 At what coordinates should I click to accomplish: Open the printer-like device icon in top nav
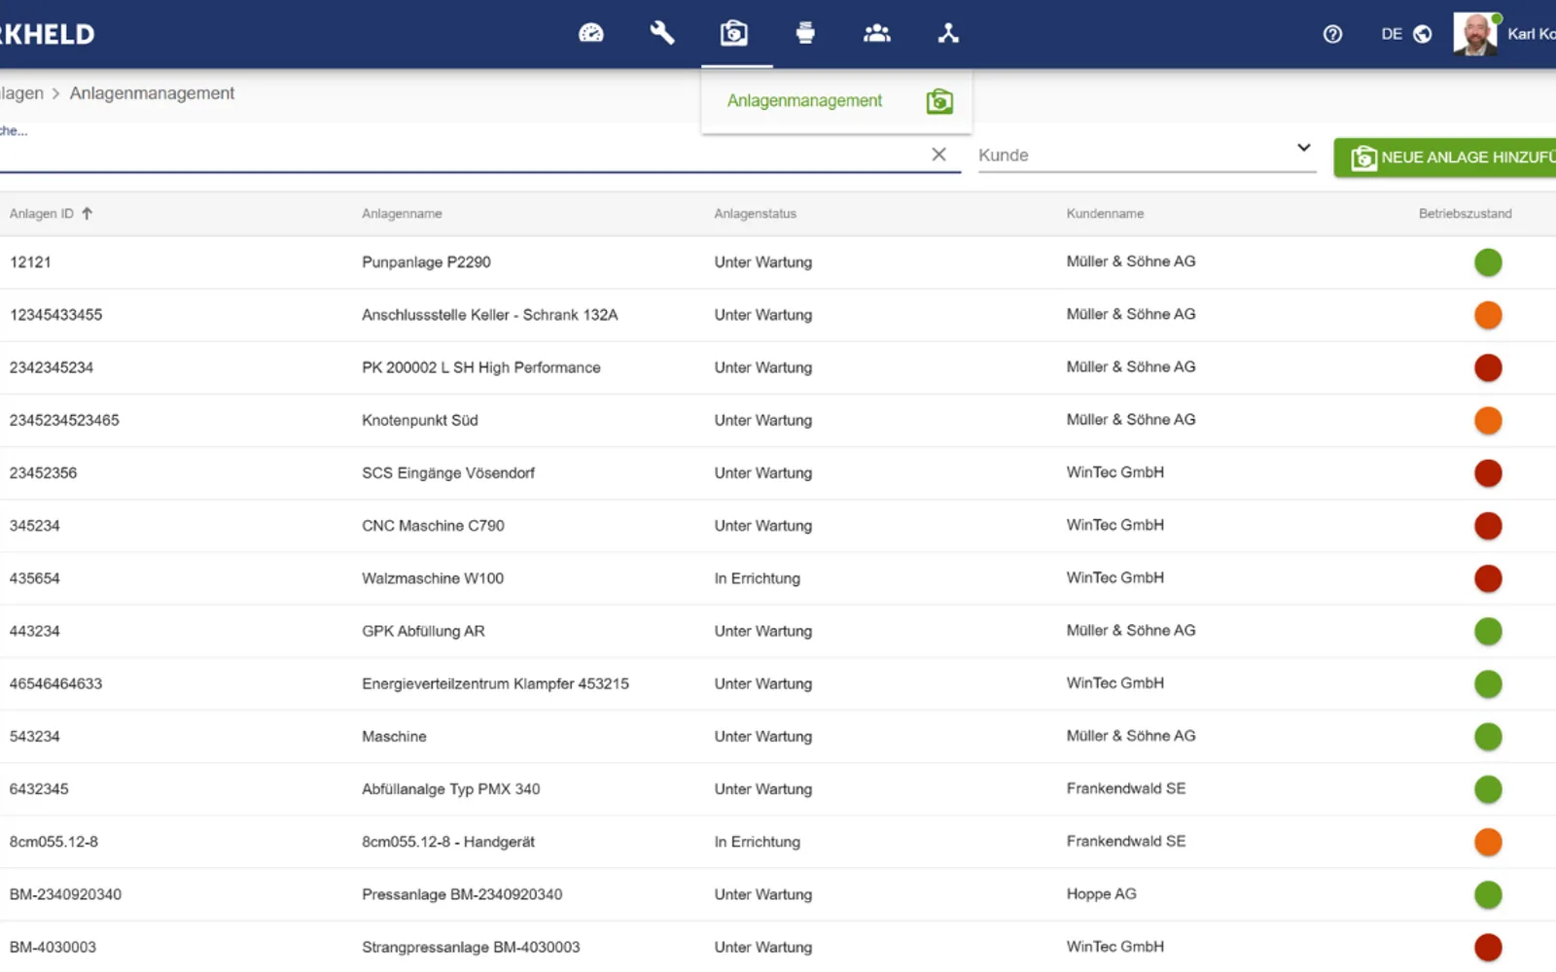(805, 33)
